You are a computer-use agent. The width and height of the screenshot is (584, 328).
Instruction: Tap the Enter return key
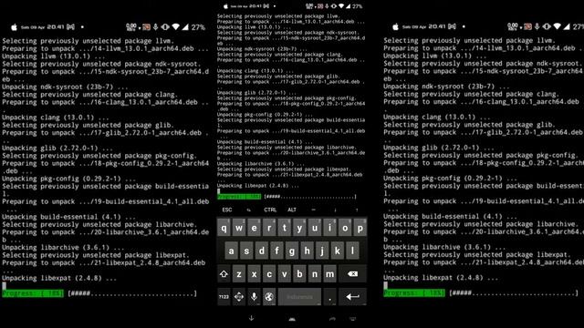pos(352,297)
